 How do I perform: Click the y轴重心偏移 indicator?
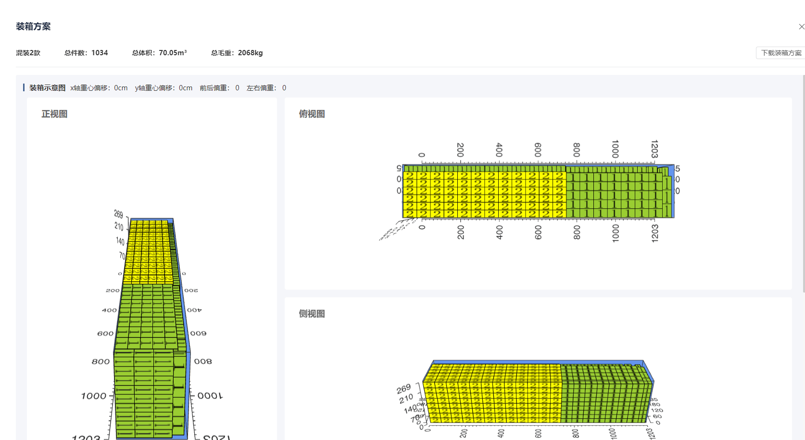point(164,88)
